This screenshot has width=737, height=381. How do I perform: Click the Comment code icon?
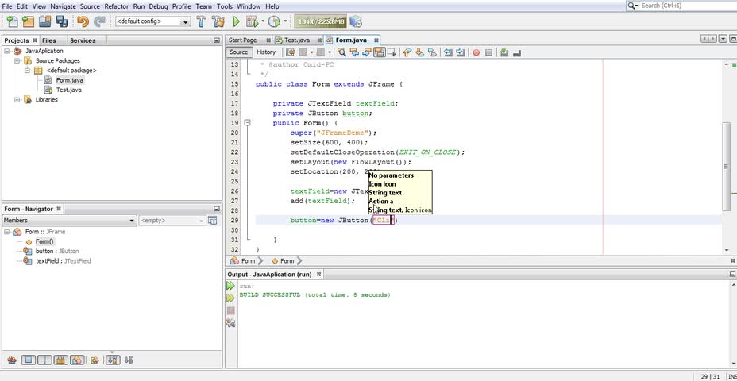tap(504, 52)
